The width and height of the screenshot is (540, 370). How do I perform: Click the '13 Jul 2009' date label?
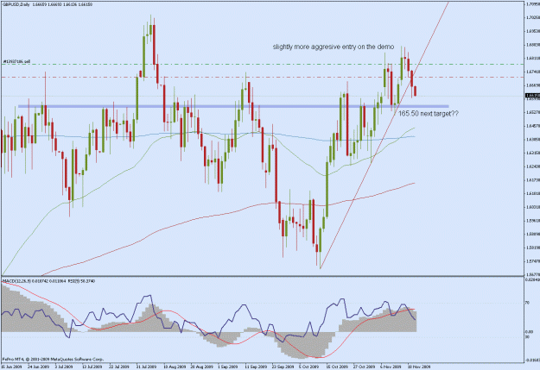pos(92,367)
